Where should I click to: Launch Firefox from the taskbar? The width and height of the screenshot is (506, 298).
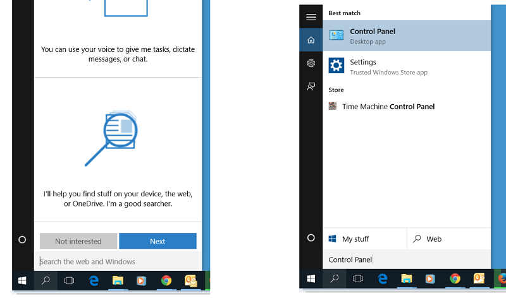click(x=502, y=278)
